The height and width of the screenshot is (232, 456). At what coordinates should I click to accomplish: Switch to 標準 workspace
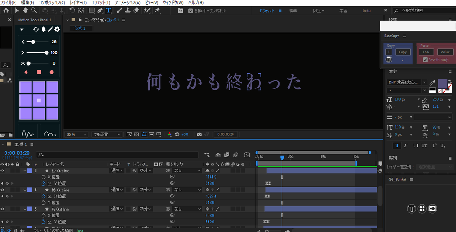click(293, 10)
